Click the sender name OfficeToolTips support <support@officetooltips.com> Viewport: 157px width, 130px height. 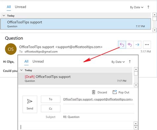coord(61,47)
